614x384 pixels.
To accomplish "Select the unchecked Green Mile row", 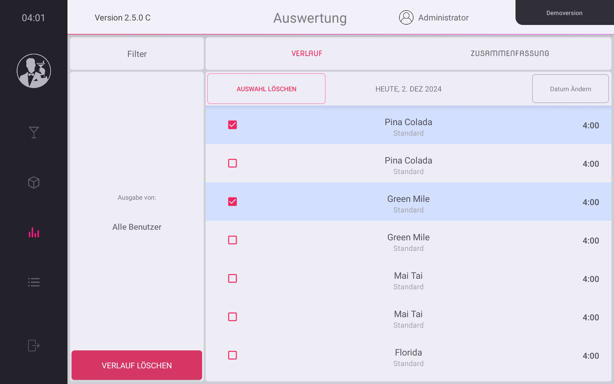I will [x=408, y=242].
